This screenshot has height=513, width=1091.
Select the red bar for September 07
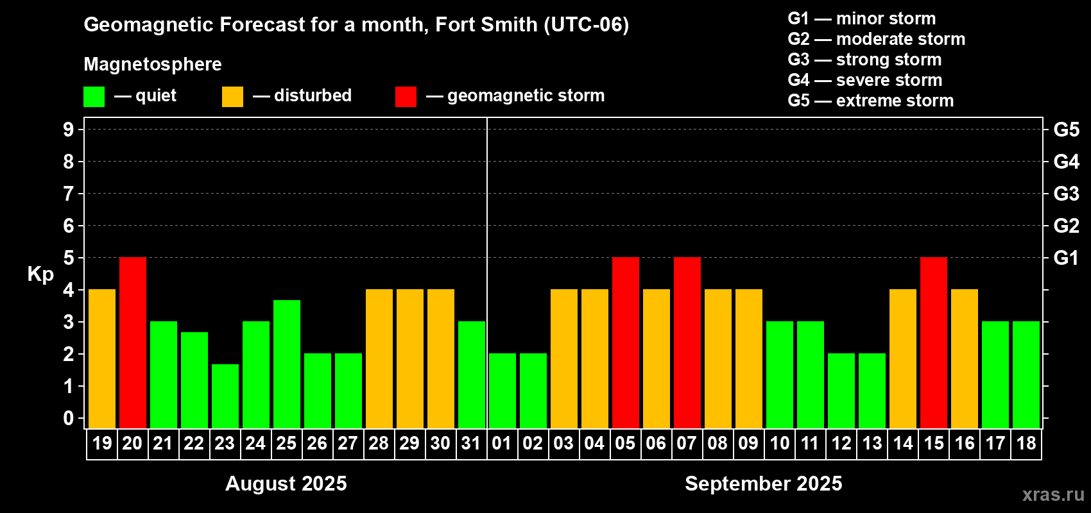coord(687,343)
